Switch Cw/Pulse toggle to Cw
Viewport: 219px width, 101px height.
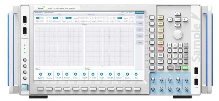(63, 18)
